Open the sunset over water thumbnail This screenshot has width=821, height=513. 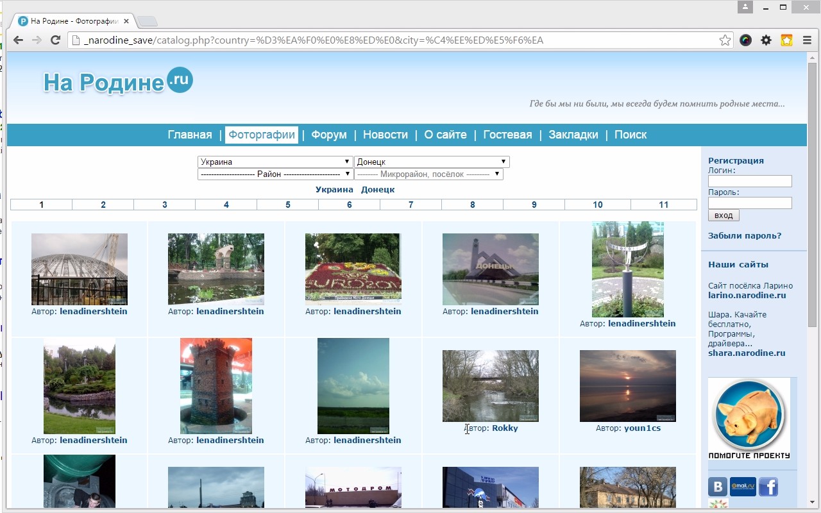click(628, 386)
